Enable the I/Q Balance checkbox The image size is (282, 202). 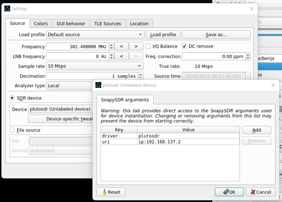[148, 46]
